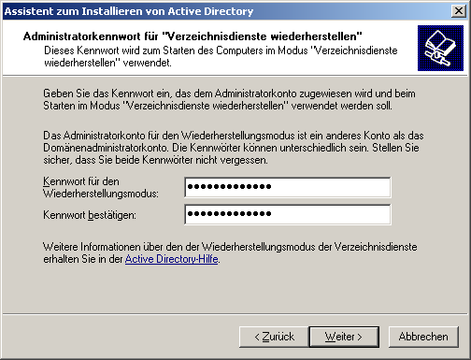Click the Das Administratorkonto explanation paragraph
This screenshot has height=360, width=471.
pyautogui.click(x=234, y=148)
